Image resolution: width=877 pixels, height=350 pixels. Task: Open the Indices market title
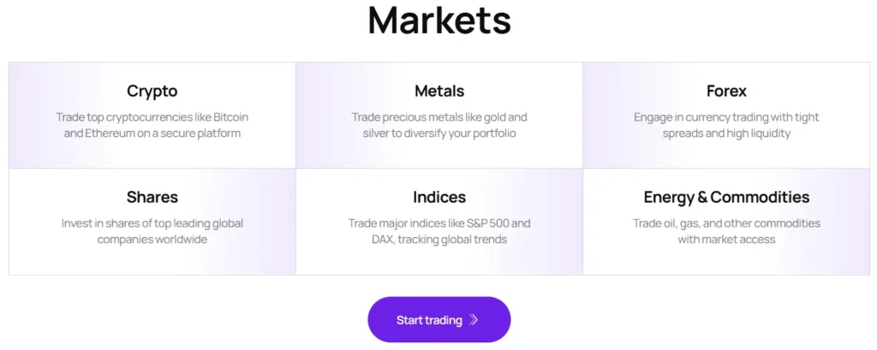(439, 198)
